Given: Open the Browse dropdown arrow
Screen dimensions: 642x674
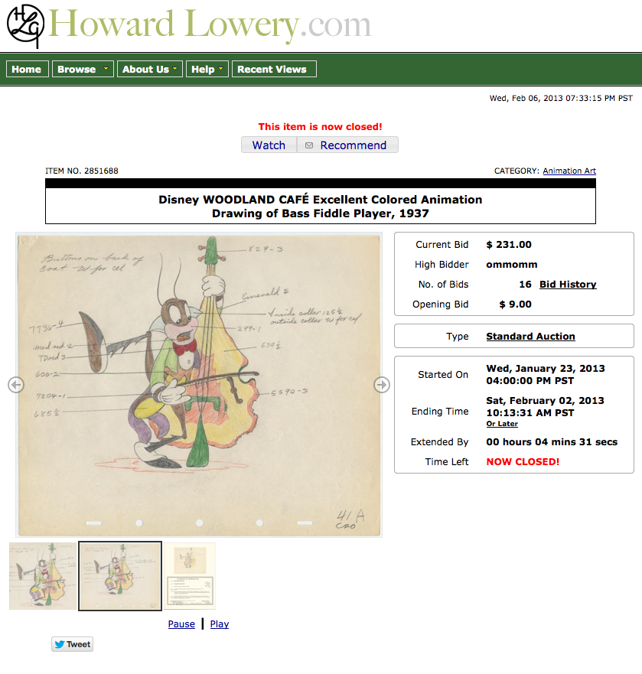Looking at the screenshot, I should click(x=106, y=69).
